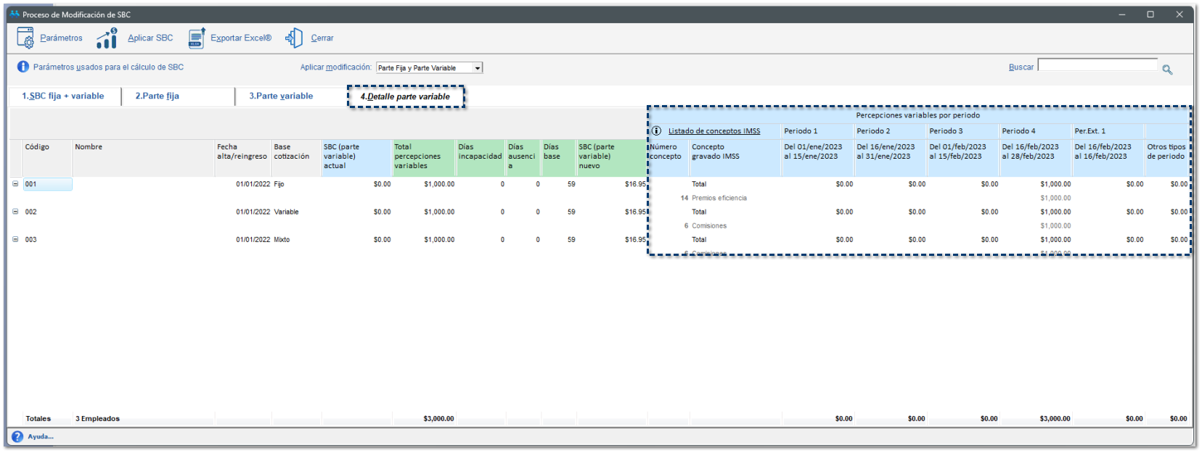Click the Nombre column header

89,147
